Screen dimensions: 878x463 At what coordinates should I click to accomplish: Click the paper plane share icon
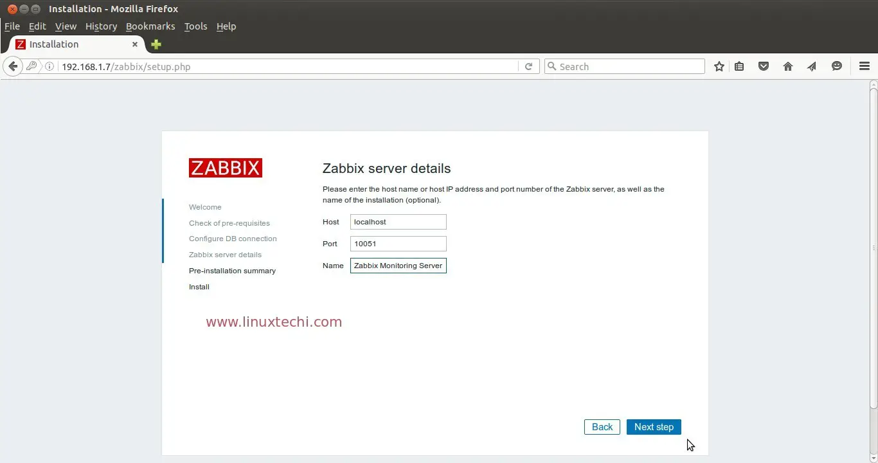(x=812, y=66)
